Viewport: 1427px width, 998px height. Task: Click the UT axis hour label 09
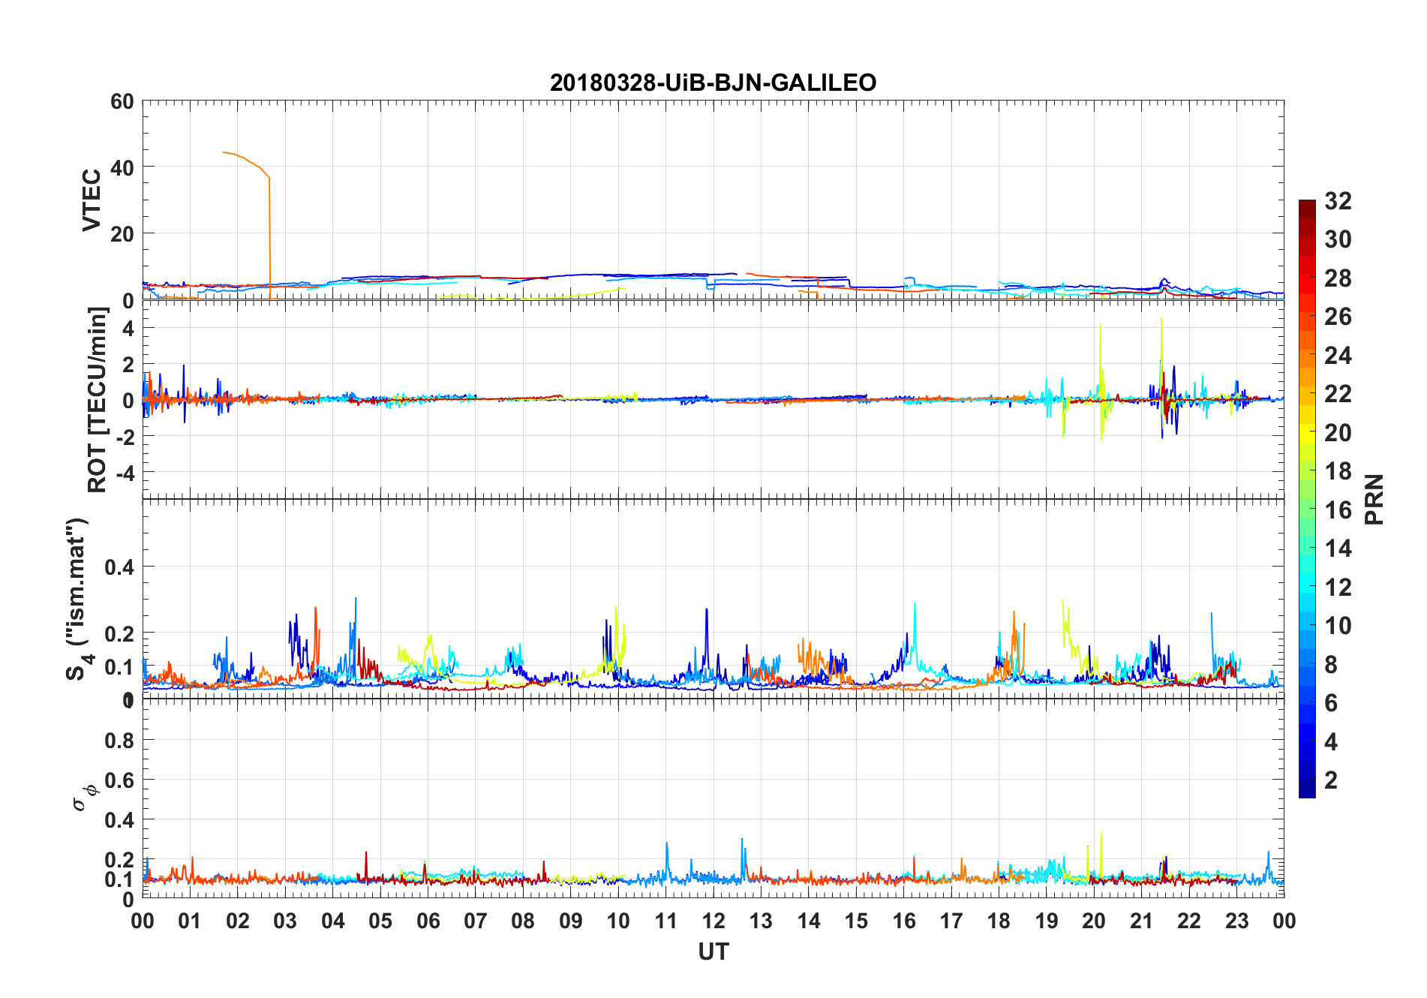click(571, 921)
